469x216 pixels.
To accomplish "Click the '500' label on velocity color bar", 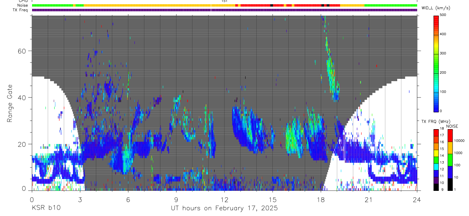I will click(443, 15).
